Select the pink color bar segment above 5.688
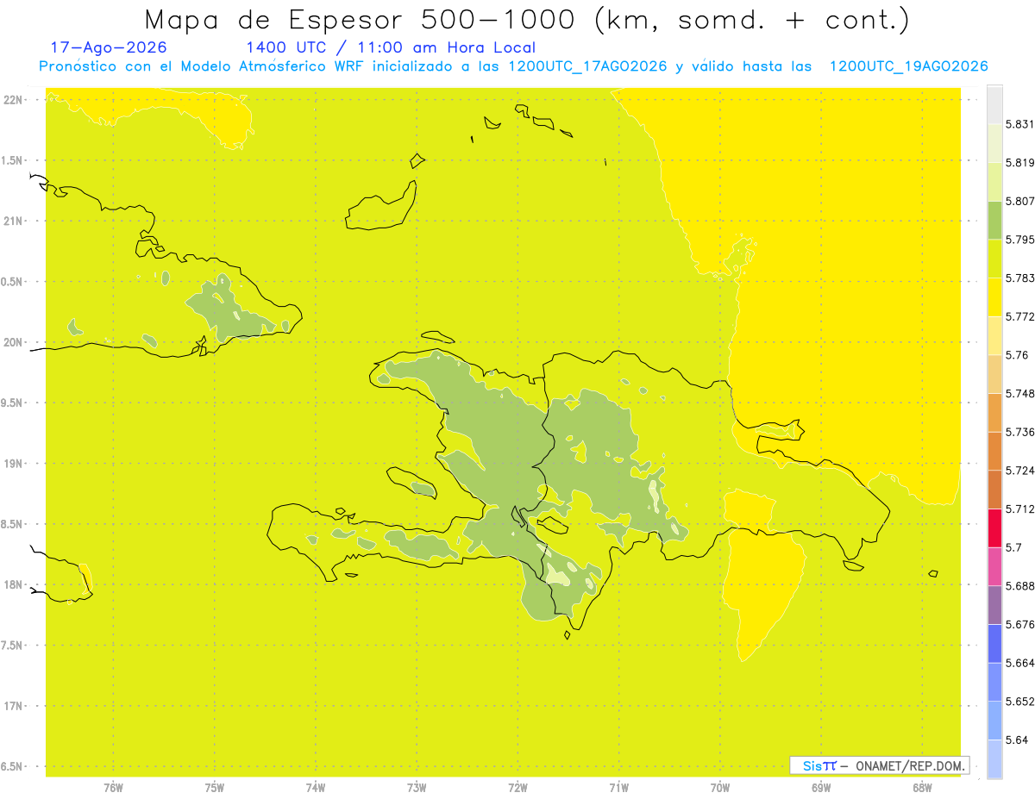The height and width of the screenshot is (799, 1035). tap(994, 566)
